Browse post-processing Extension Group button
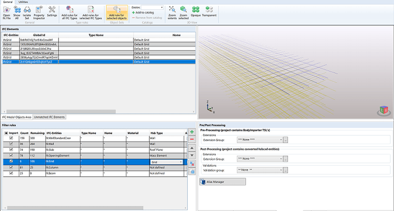The image size is (394, 211). [x=286, y=159]
